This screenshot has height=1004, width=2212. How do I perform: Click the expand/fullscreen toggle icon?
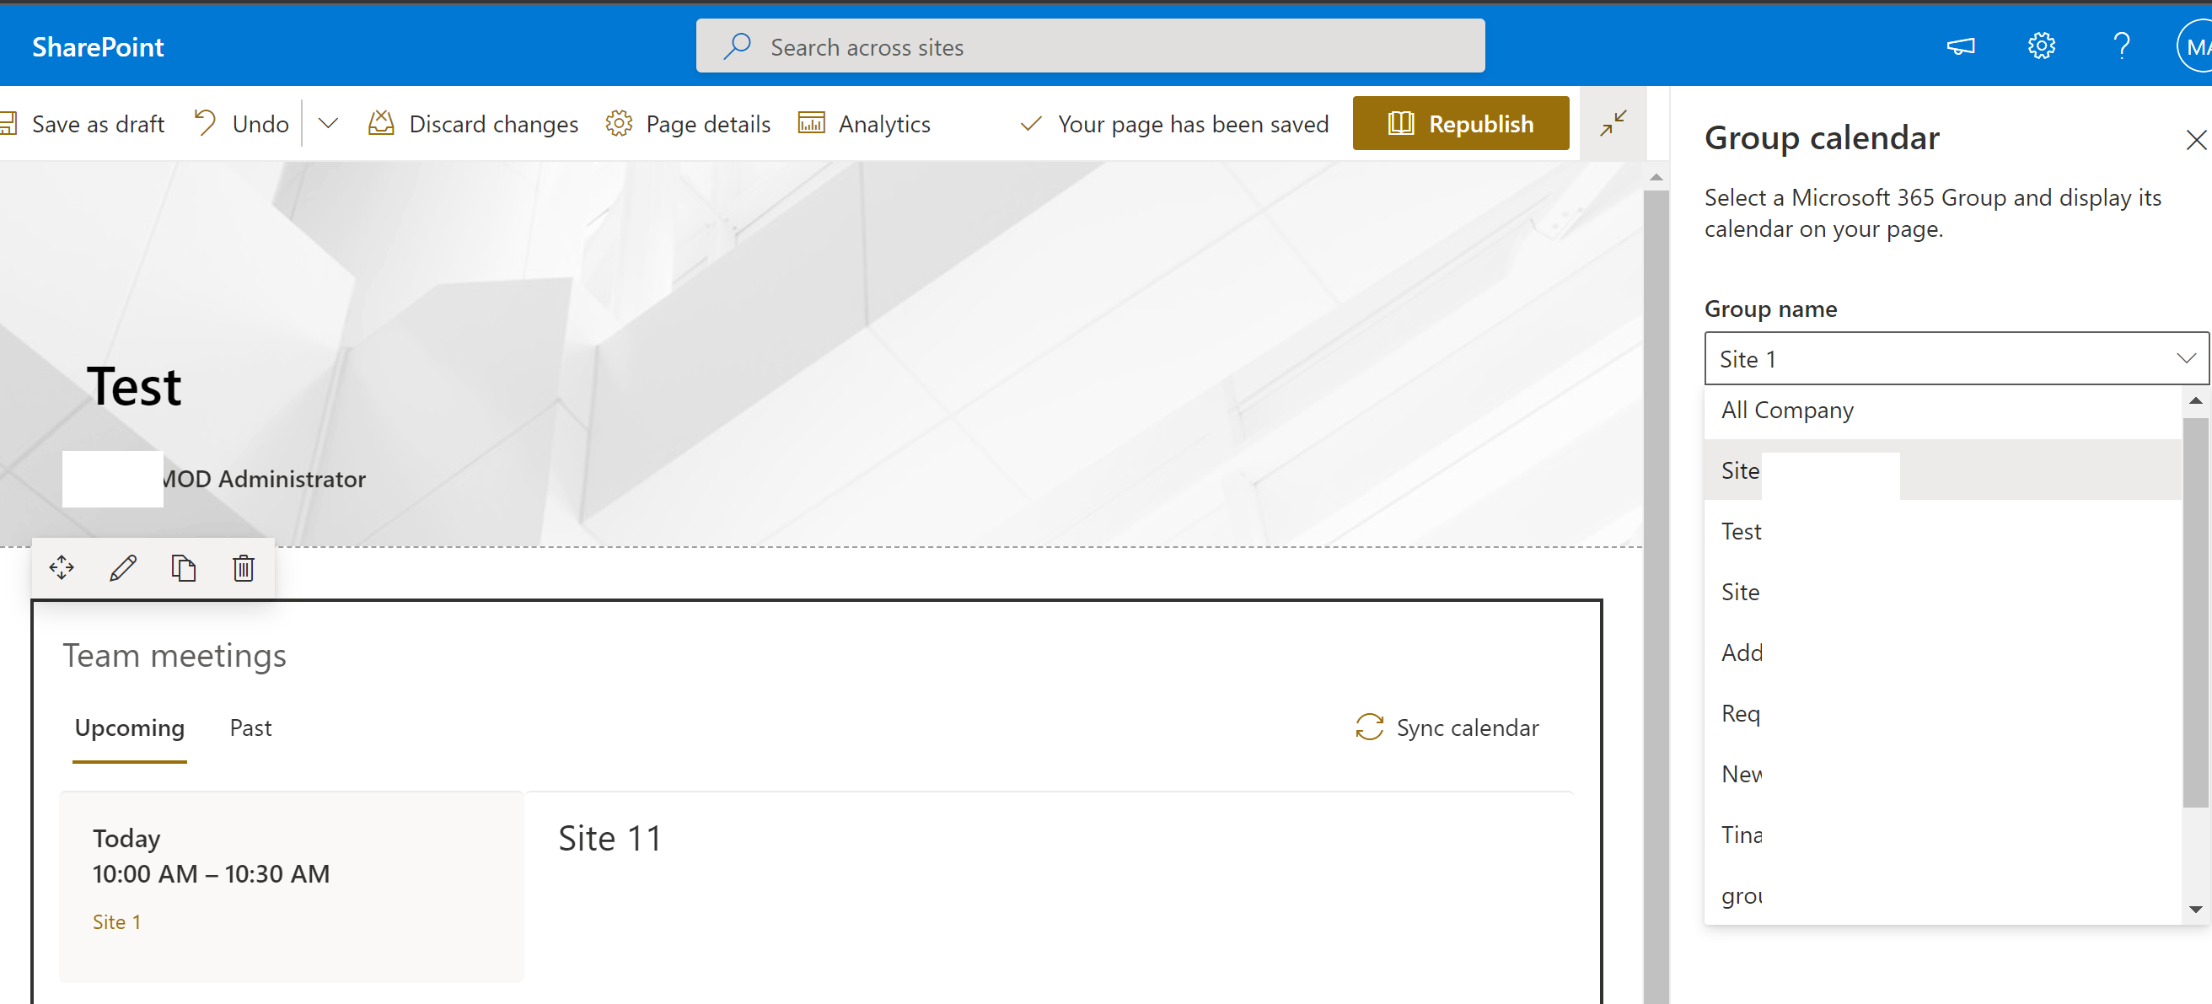coord(1613,123)
